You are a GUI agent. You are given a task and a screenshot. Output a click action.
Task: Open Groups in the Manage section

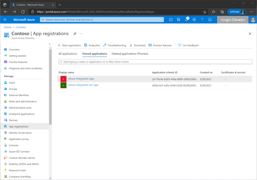(x=13, y=89)
